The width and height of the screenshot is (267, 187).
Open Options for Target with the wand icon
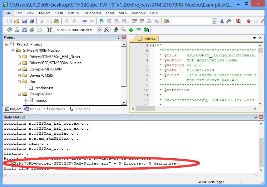106,30
